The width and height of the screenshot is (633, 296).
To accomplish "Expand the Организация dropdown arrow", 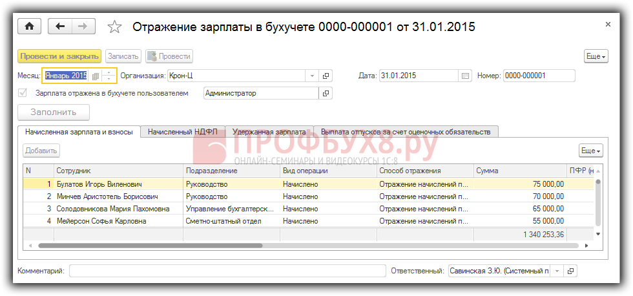I will point(312,76).
